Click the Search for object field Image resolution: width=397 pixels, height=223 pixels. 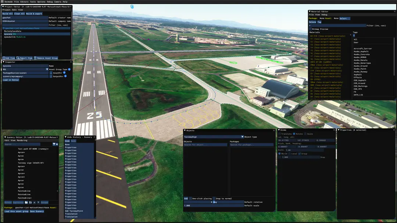(205, 145)
